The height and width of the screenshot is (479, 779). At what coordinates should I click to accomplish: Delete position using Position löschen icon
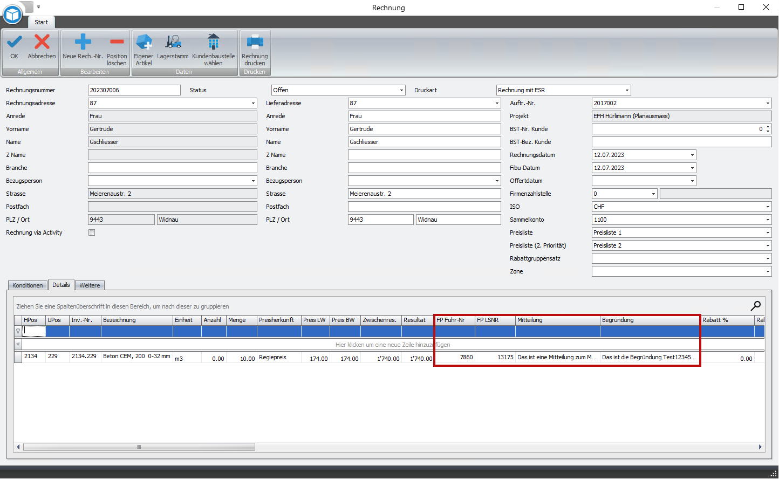click(x=117, y=42)
